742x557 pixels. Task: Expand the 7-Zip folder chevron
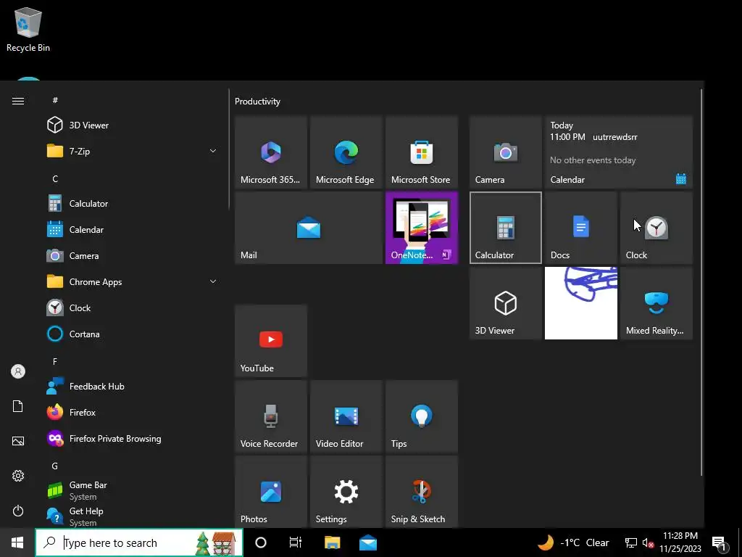point(213,151)
